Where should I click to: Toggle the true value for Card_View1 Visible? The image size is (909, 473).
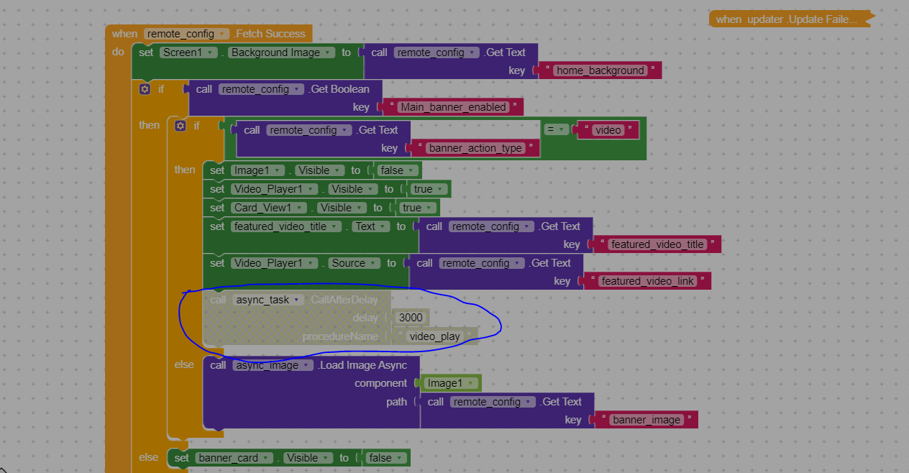[417, 208]
